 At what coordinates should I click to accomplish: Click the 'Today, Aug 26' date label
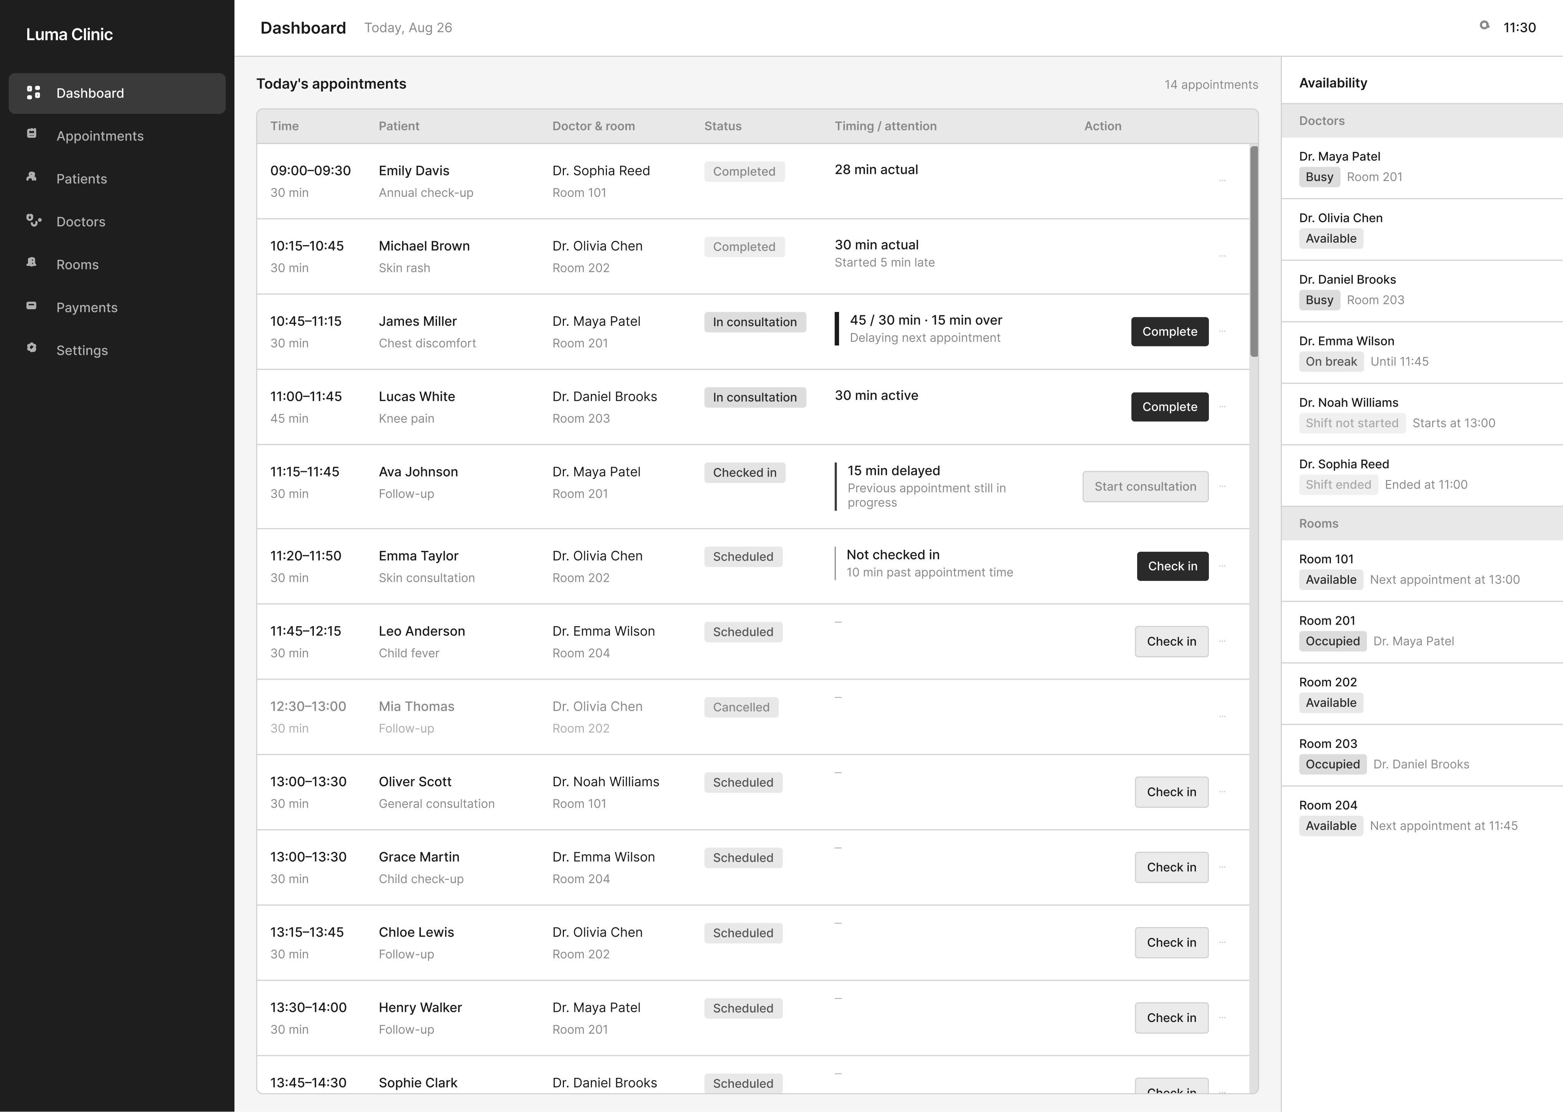(x=408, y=27)
